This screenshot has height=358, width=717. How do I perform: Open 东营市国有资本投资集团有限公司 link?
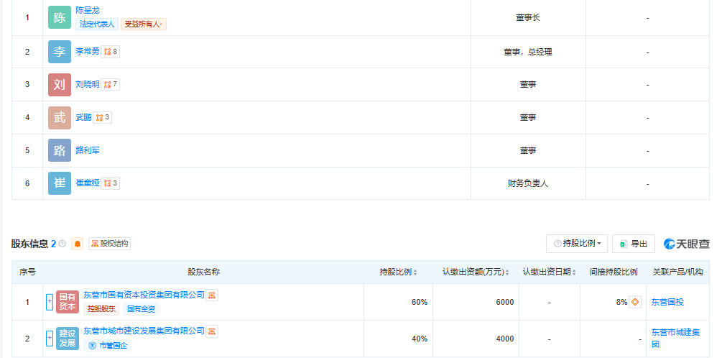click(144, 295)
